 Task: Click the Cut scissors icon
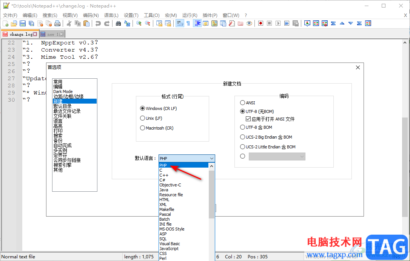pos(69,23)
